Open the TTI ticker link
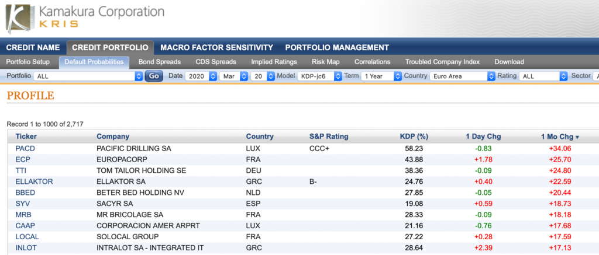This screenshot has height=255, width=599. pos(20,171)
